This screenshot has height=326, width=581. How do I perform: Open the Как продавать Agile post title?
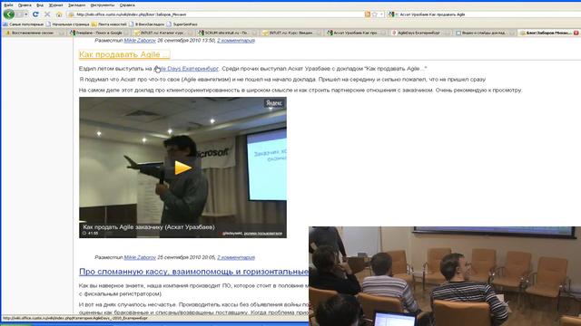[x=124, y=54]
